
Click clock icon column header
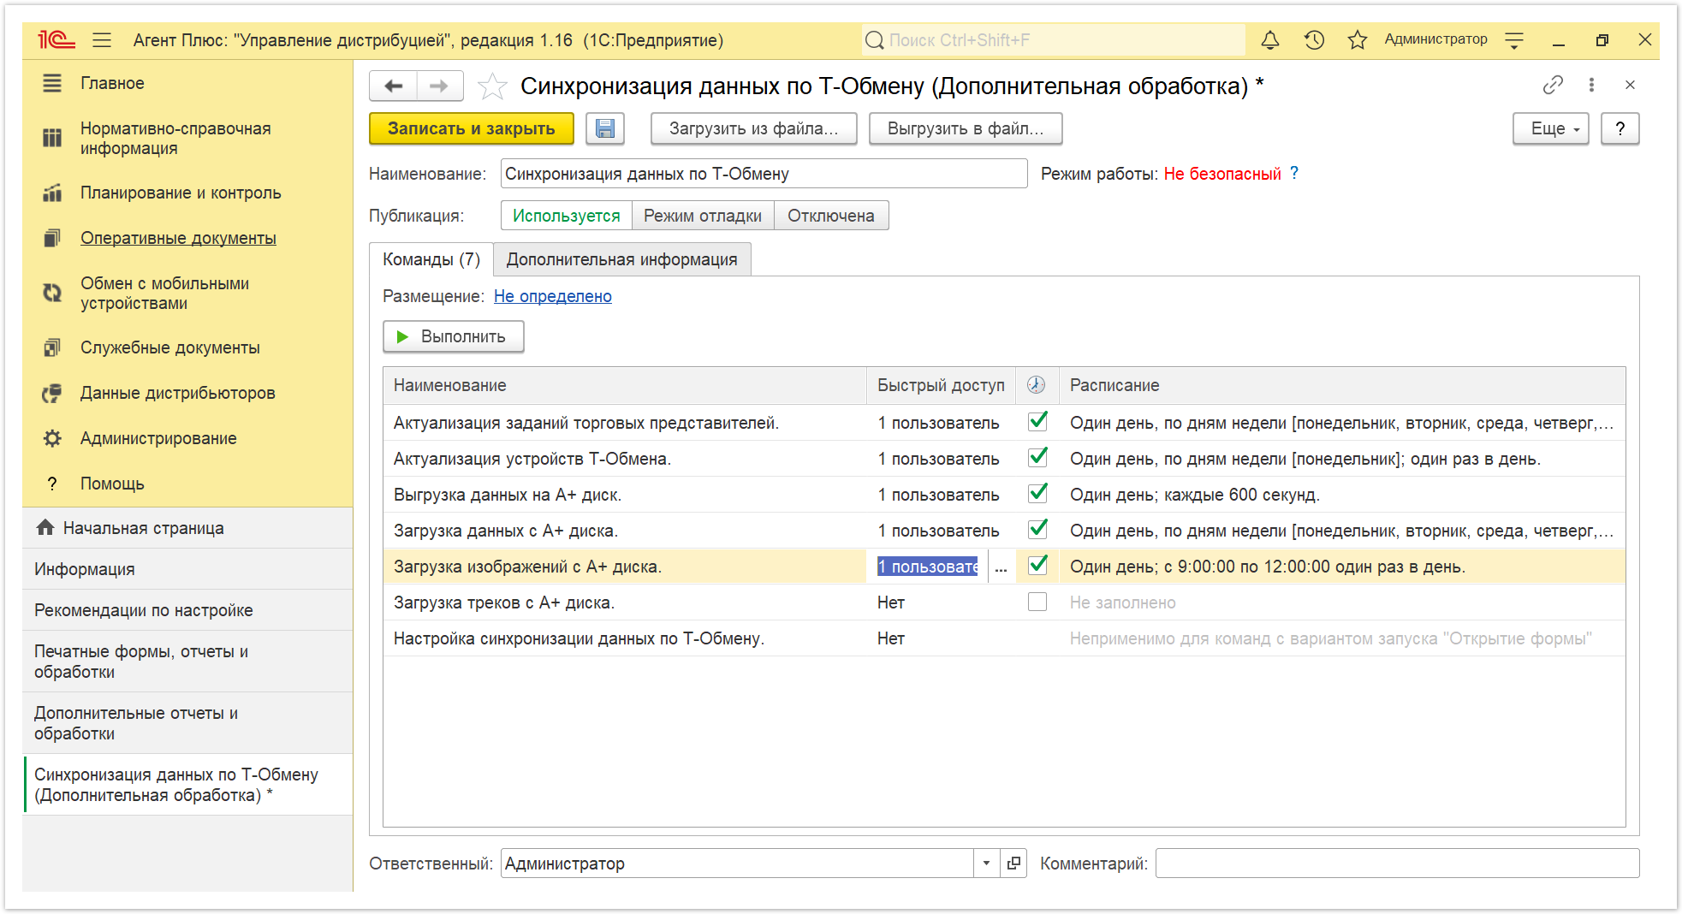pos(1037,385)
